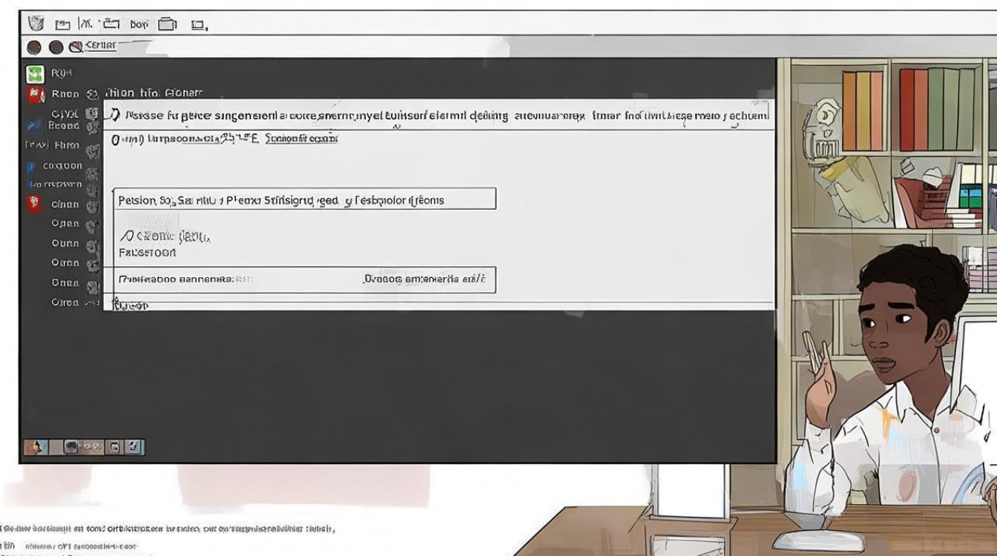Image resolution: width=997 pixels, height=556 pixels.
Task: Click the second dark circle button below toolbar
Action: tap(56, 47)
